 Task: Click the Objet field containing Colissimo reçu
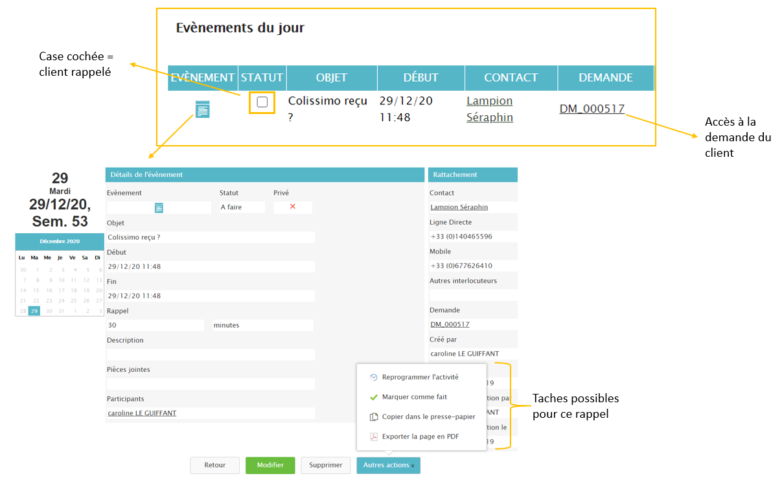[210, 237]
